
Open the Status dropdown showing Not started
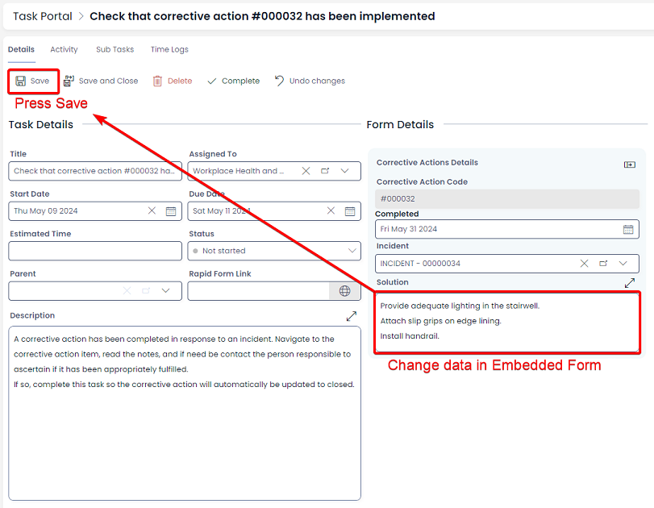pyautogui.click(x=352, y=250)
